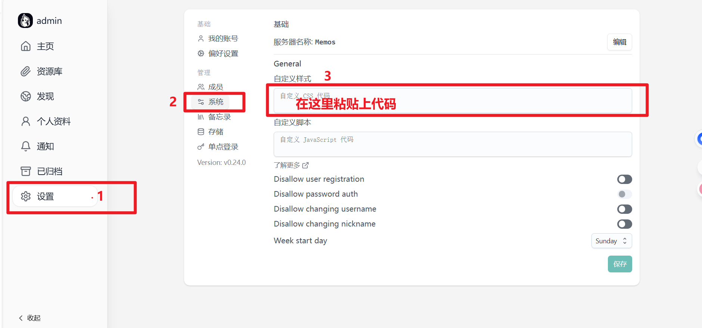This screenshot has height=328, width=702.
Task: Toggle Disallow changing nickname switch
Action: 624,224
